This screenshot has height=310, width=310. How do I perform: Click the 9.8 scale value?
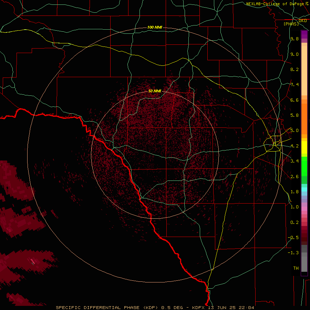(x=294, y=39)
